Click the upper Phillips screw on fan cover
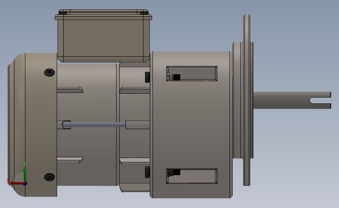This screenshot has height=208, width=339. coord(50,72)
